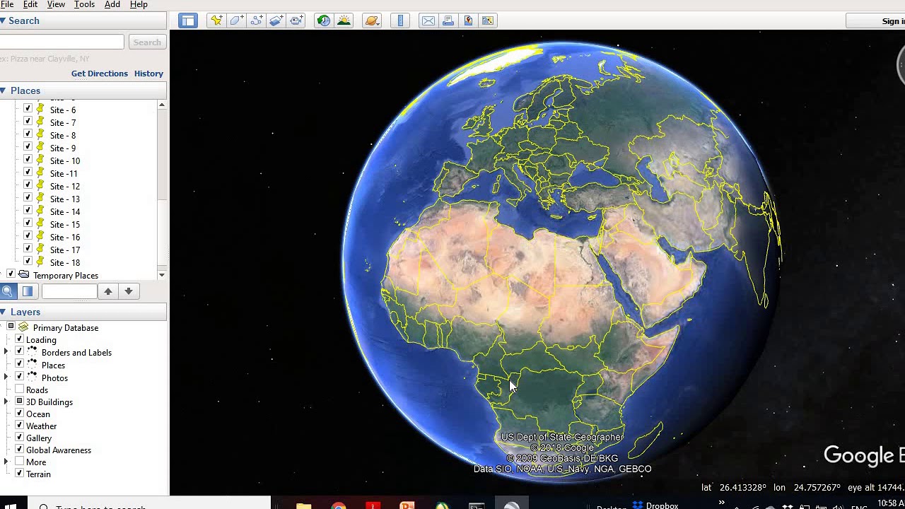Click the places panel overlay toggle icon
Screen dimensions: 905x509
[28, 291]
